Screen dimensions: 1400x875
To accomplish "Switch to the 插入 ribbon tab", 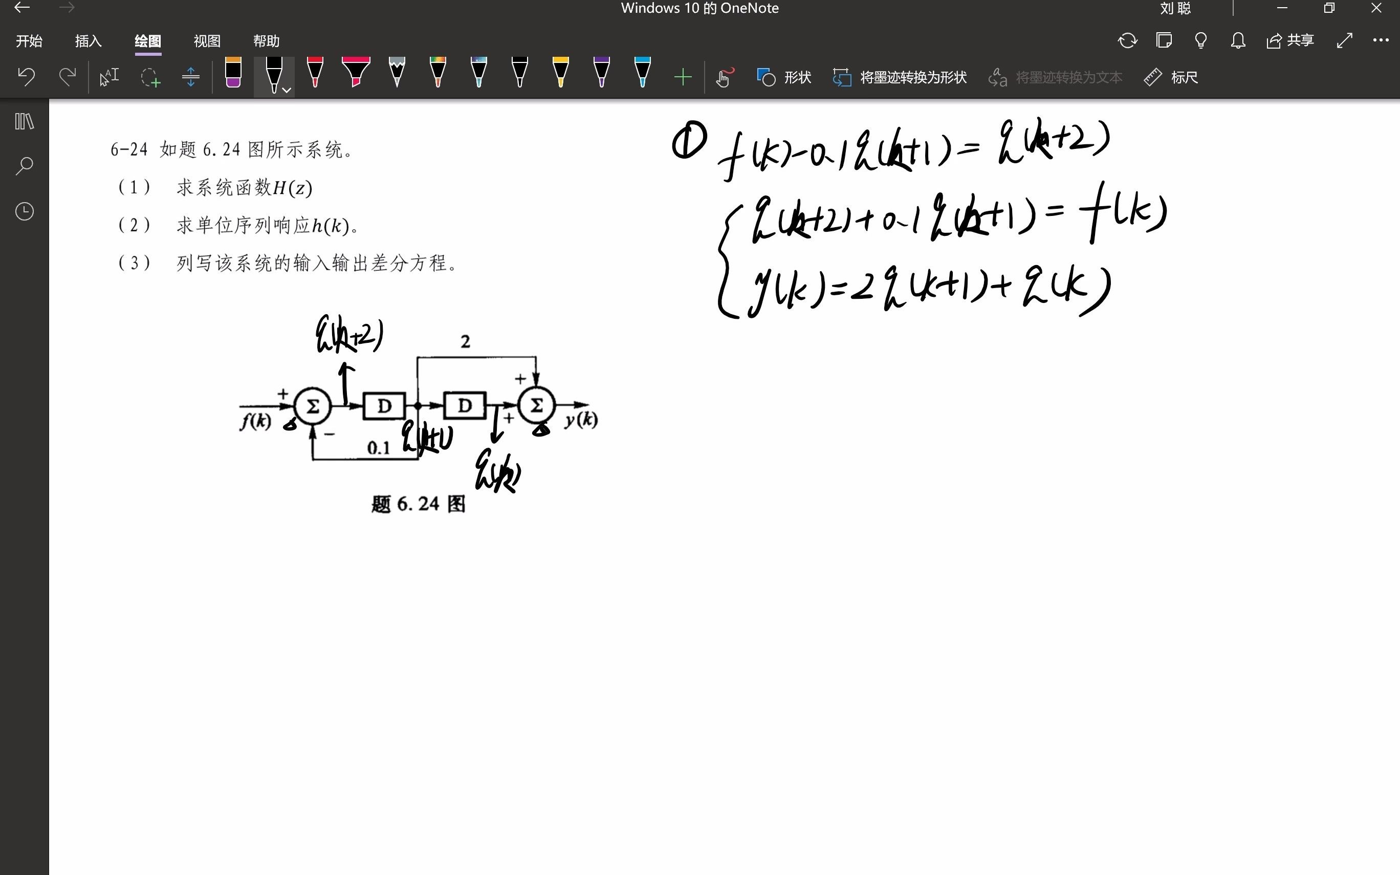I will (87, 41).
